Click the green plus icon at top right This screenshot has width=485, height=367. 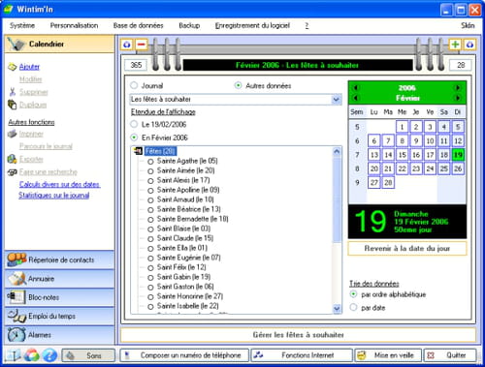(455, 45)
